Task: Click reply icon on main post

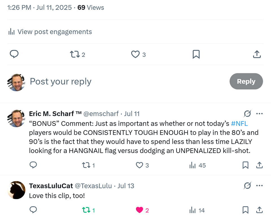Action: tap(14, 54)
